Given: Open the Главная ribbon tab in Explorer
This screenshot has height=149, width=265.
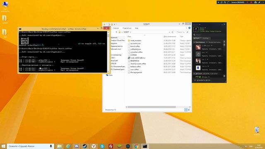Looking at the screenshot, I should 116,28.
